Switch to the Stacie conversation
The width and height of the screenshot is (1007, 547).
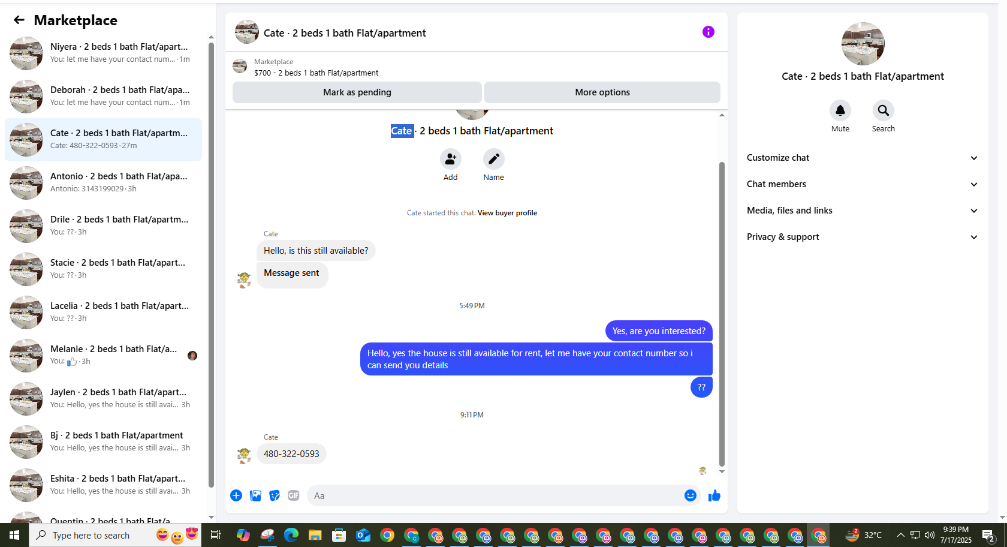click(x=103, y=269)
